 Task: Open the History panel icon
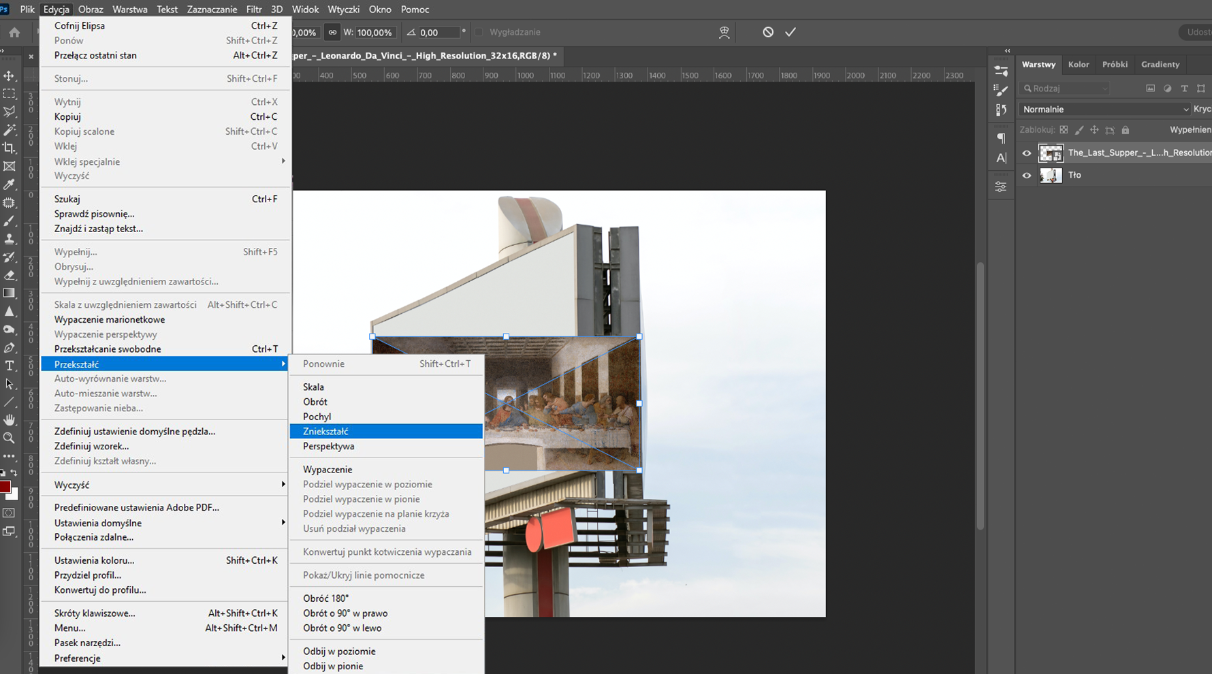pyautogui.click(x=1001, y=109)
